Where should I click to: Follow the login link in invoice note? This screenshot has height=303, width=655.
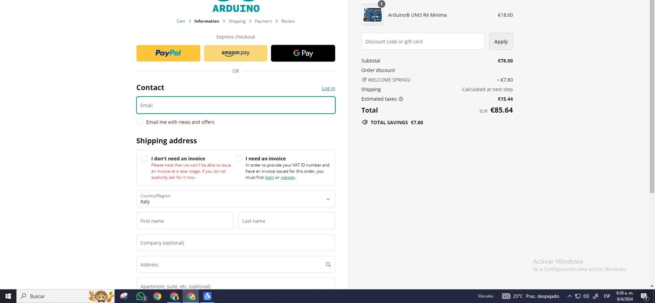tap(269, 177)
